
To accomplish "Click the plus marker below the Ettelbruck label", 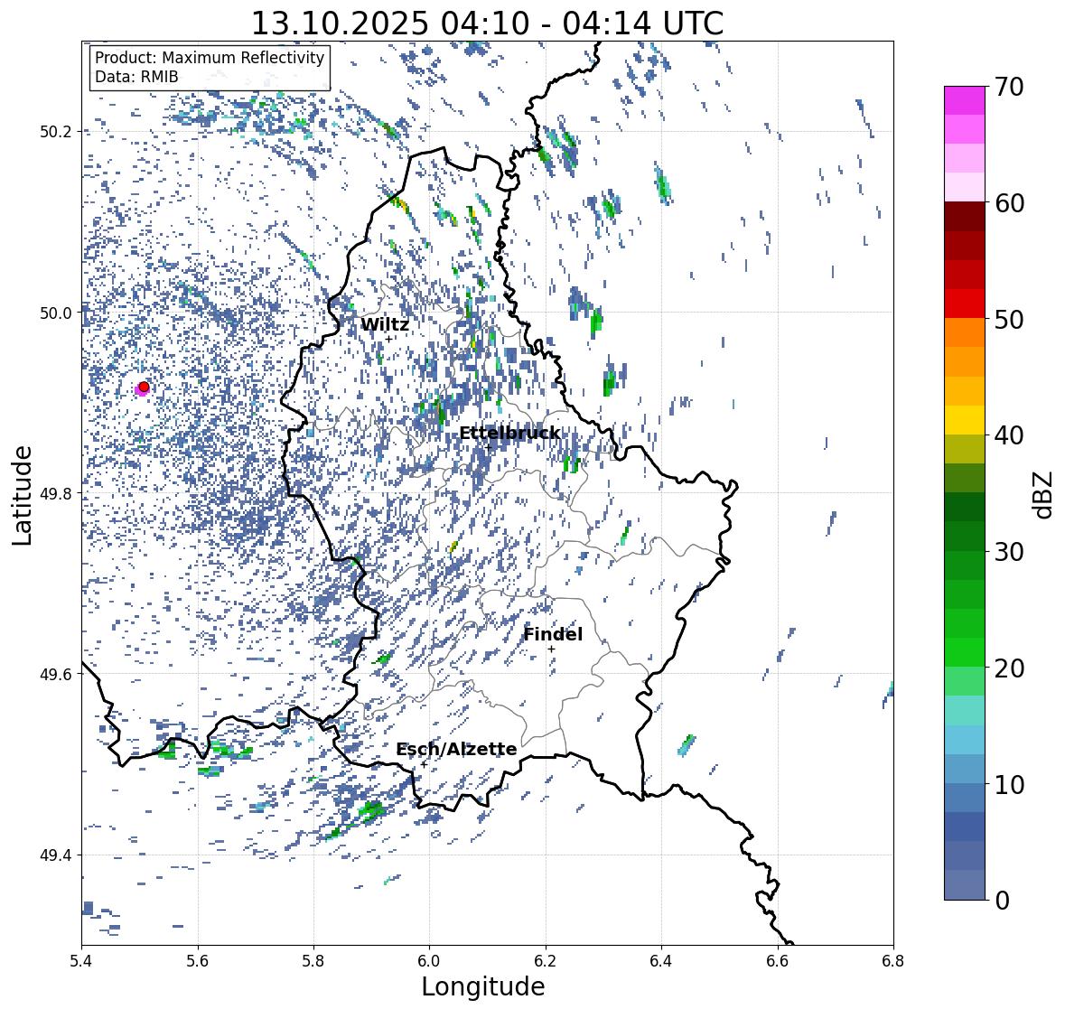I will point(488,447).
